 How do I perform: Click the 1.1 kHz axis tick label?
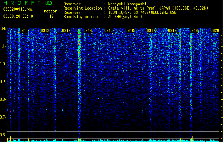pyautogui.click(x=3, y=46)
